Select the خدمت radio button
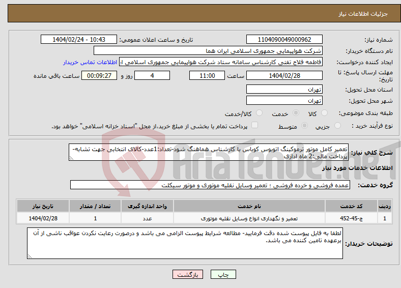 tap(296, 113)
